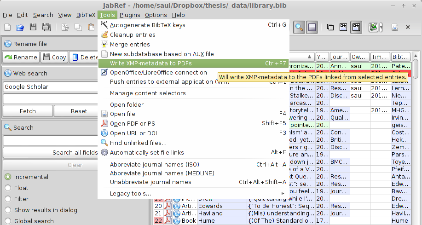Click the document icon near toolbar end
Screen dimensions: 422x225
[394, 27]
